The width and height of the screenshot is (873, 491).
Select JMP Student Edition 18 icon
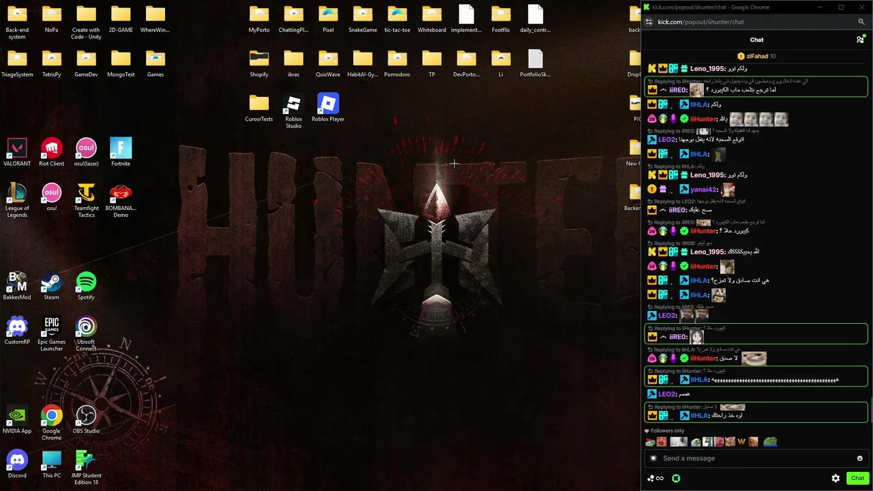pos(86,468)
